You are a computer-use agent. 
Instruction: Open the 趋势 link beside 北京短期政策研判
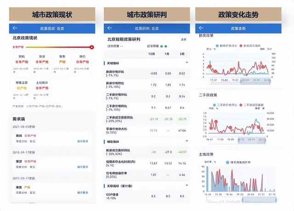[184, 40]
